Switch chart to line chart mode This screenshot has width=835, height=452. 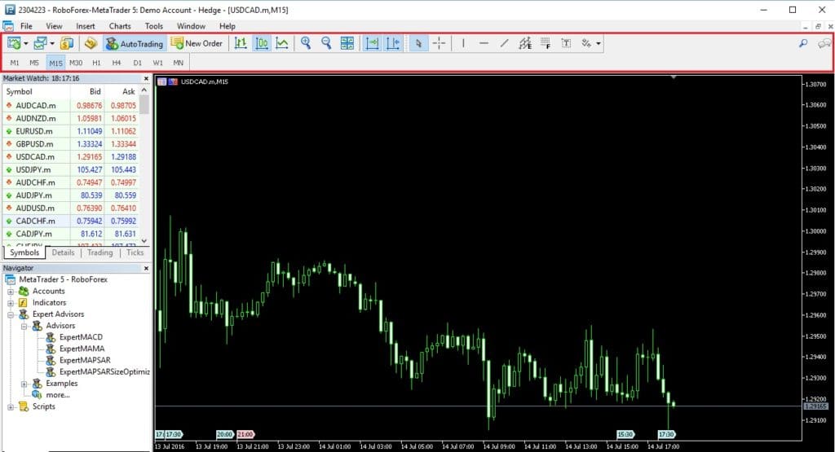282,44
